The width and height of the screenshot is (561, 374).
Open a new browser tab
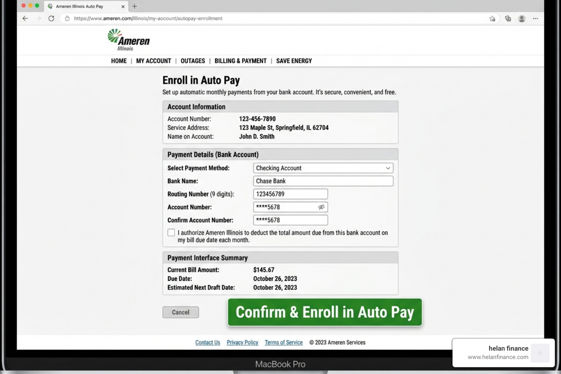[135, 6]
